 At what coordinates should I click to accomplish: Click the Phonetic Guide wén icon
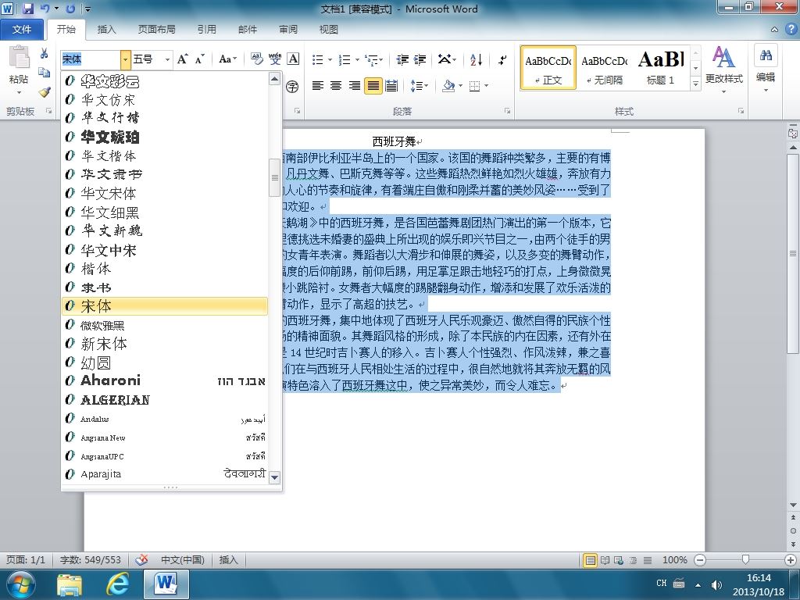coord(275,59)
